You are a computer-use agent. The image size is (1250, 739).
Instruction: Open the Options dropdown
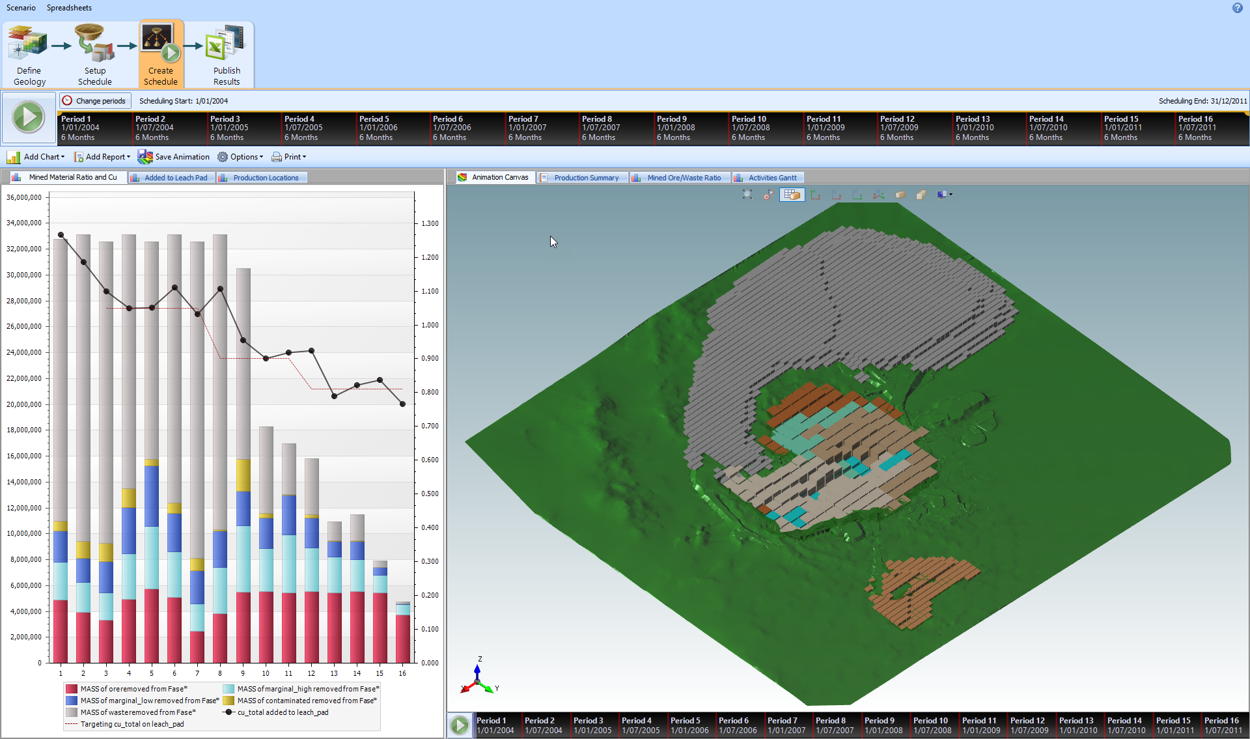[240, 157]
